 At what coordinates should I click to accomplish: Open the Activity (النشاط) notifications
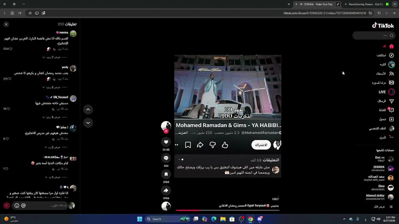point(392,110)
